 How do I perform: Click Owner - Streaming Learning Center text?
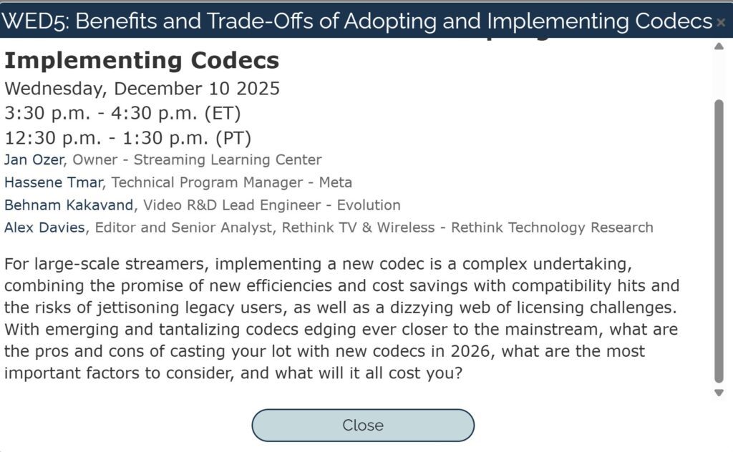[197, 159]
